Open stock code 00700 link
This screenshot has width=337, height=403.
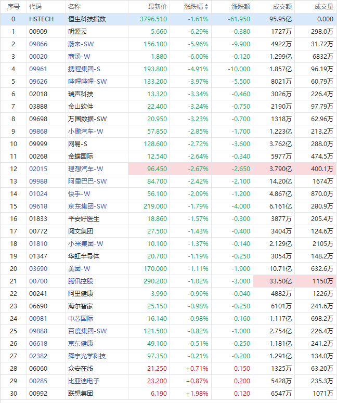point(38,281)
